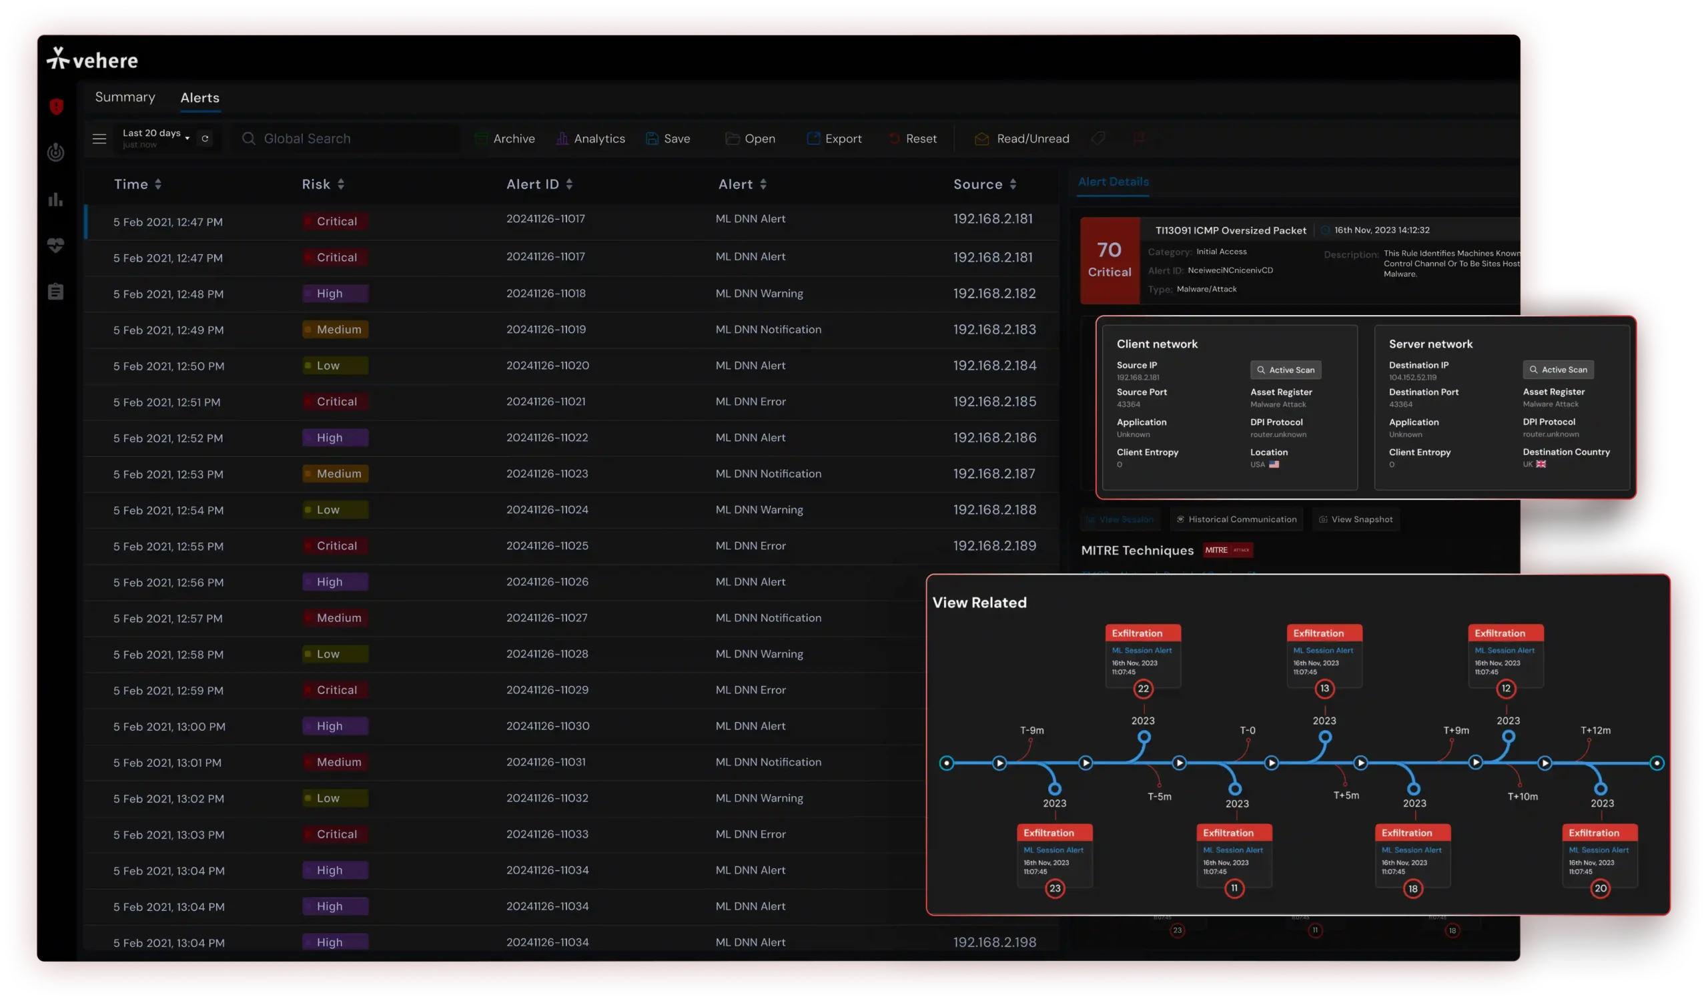
Task: Click the T-0 play marker on timeline
Action: tap(1271, 763)
